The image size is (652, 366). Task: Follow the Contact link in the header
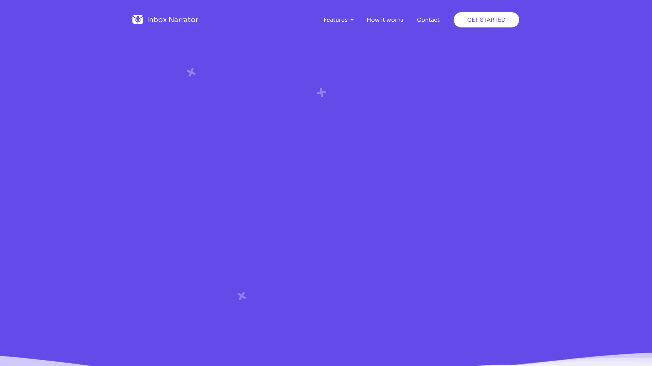[428, 20]
